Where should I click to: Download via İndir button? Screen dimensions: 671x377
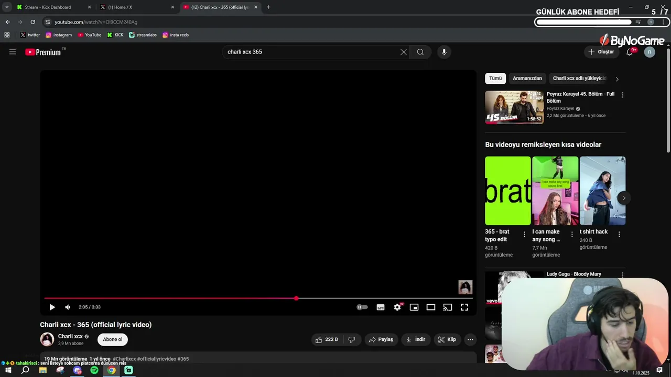click(416, 339)
